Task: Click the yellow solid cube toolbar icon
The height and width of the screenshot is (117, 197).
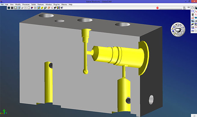Action: pyautogui.click(x=42, y=8)
